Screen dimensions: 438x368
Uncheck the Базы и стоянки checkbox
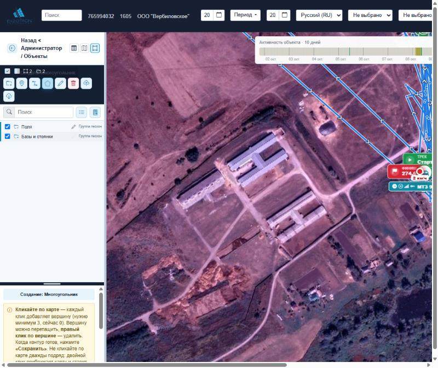(x=8, y=136)
